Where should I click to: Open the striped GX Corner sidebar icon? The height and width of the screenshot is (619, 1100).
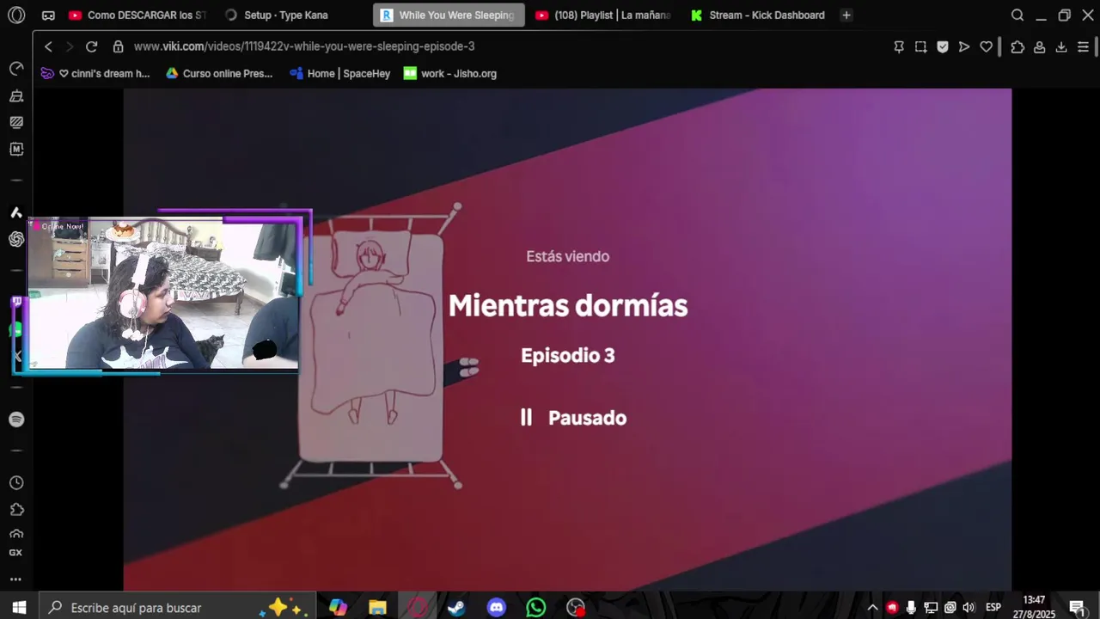click(16, 122)
